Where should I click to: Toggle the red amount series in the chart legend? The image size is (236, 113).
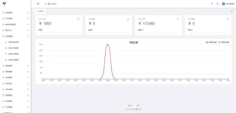(211, 43)
